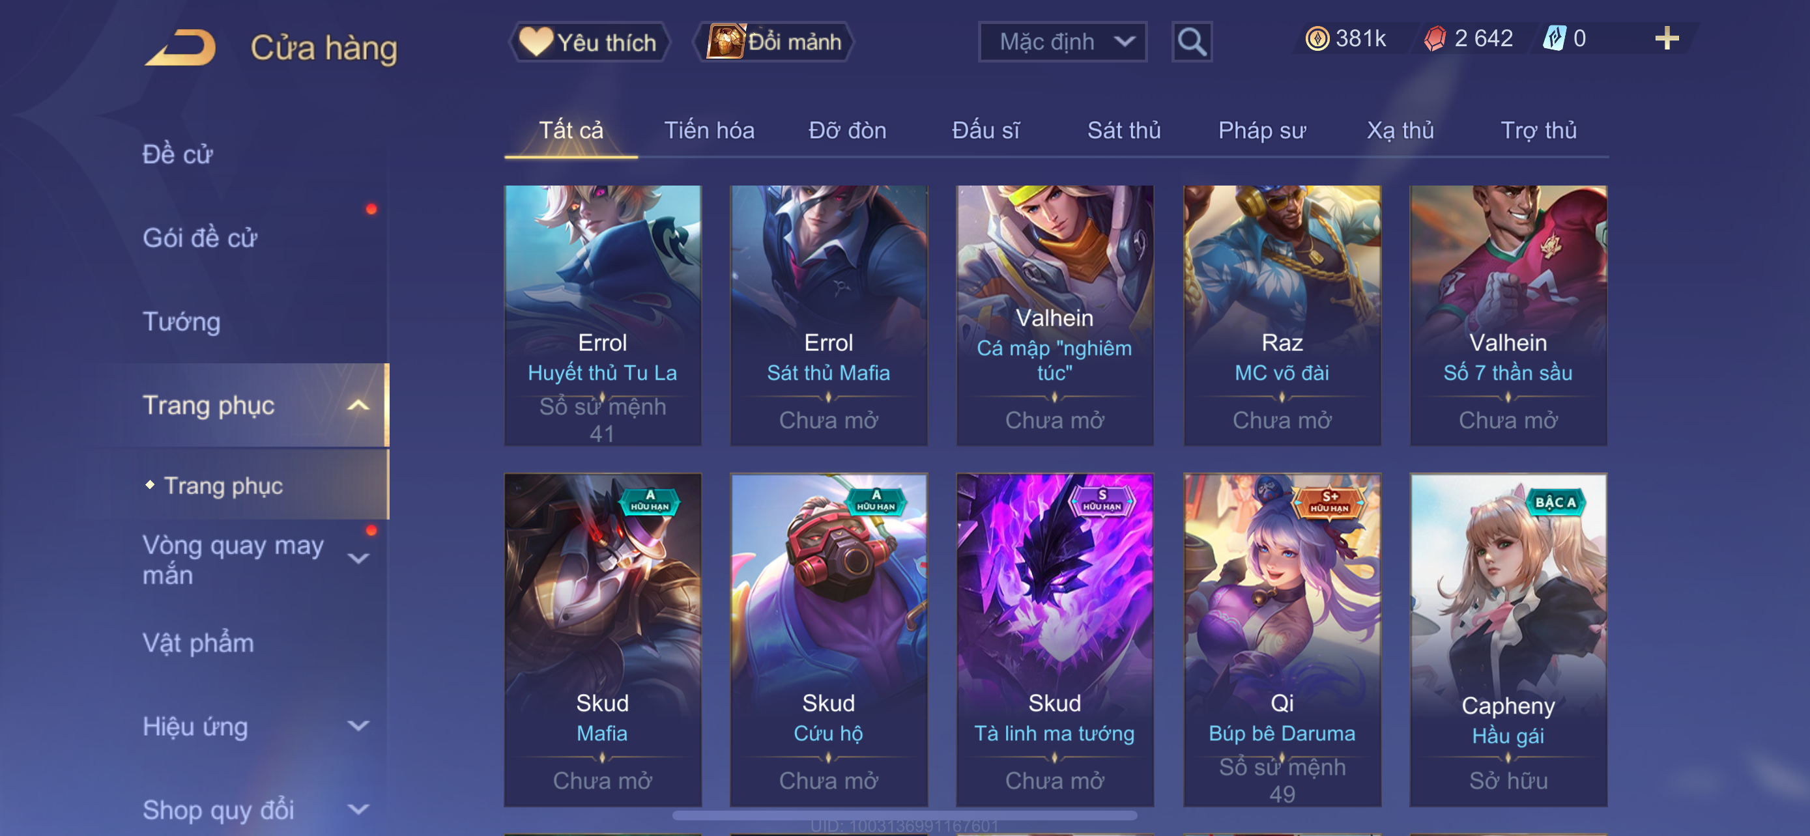Expand the Hiệu ứng sidebar section

[358, 726]
